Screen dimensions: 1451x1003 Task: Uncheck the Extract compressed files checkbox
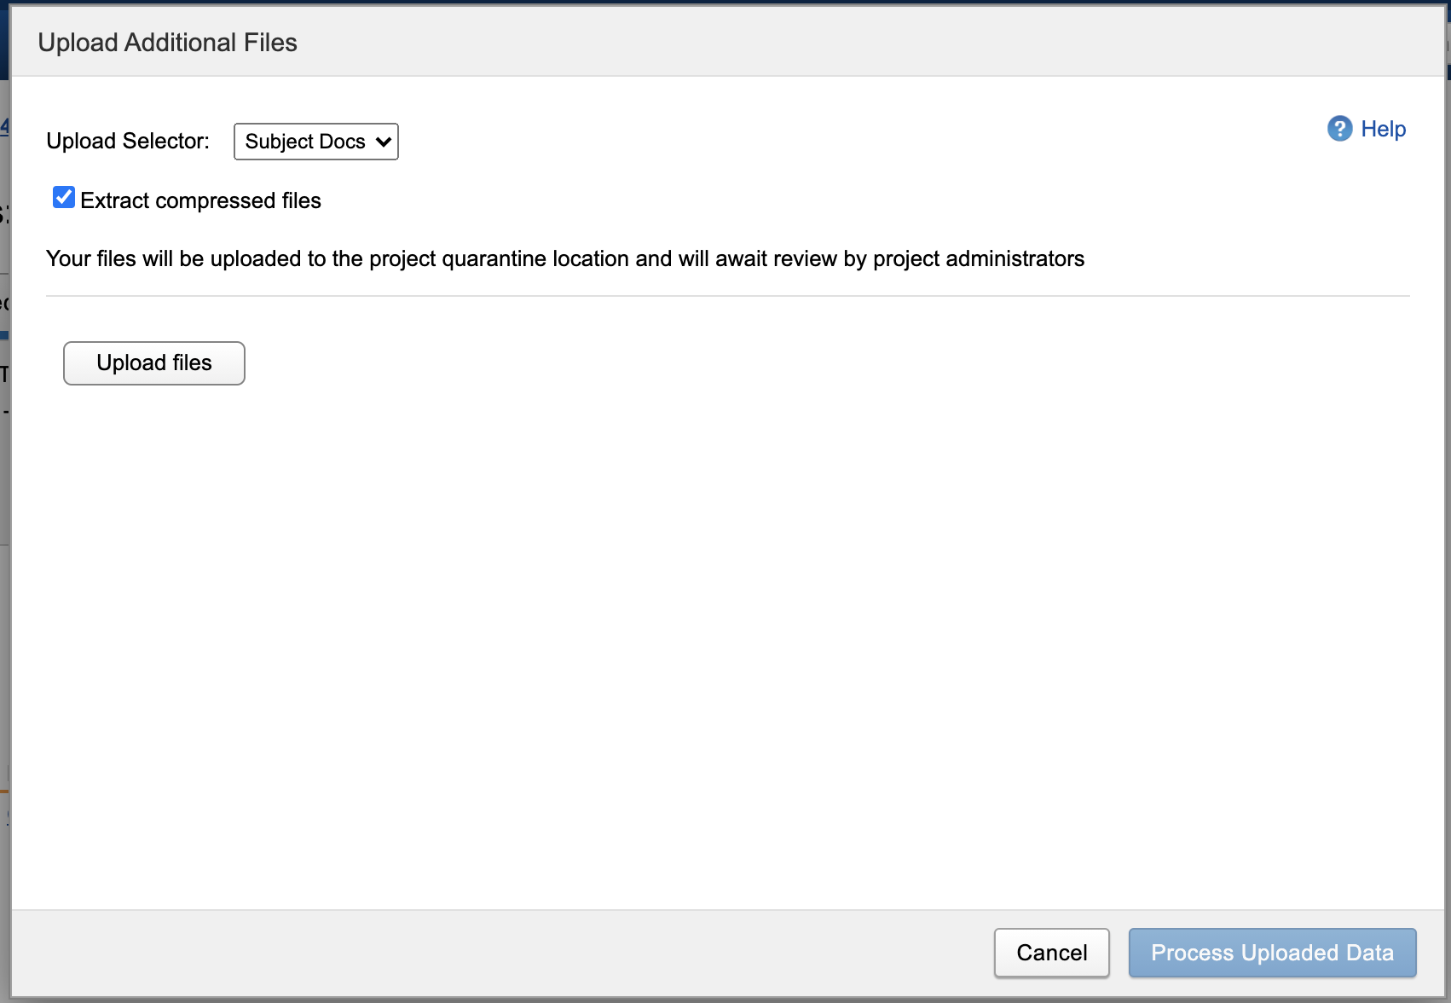tap(64, 198)
